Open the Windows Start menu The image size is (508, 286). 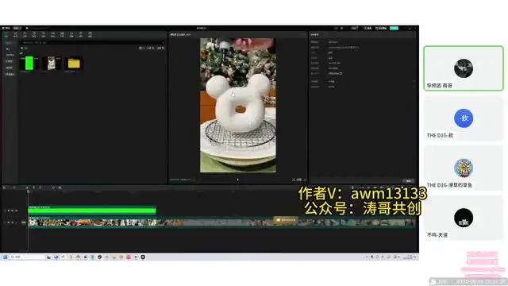tap(6, 257)
